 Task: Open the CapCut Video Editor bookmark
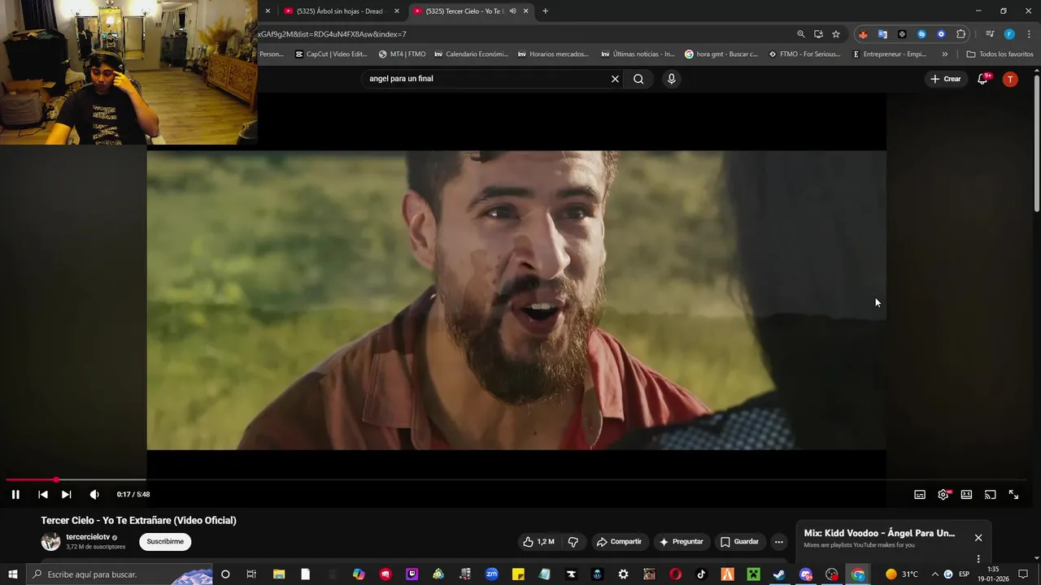331,54
